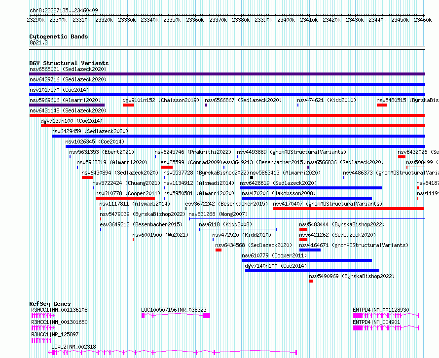Open nsv5950581 (Almarri2020) variant
This screenshot has height=358, width=439.
[x=199, y=193]
